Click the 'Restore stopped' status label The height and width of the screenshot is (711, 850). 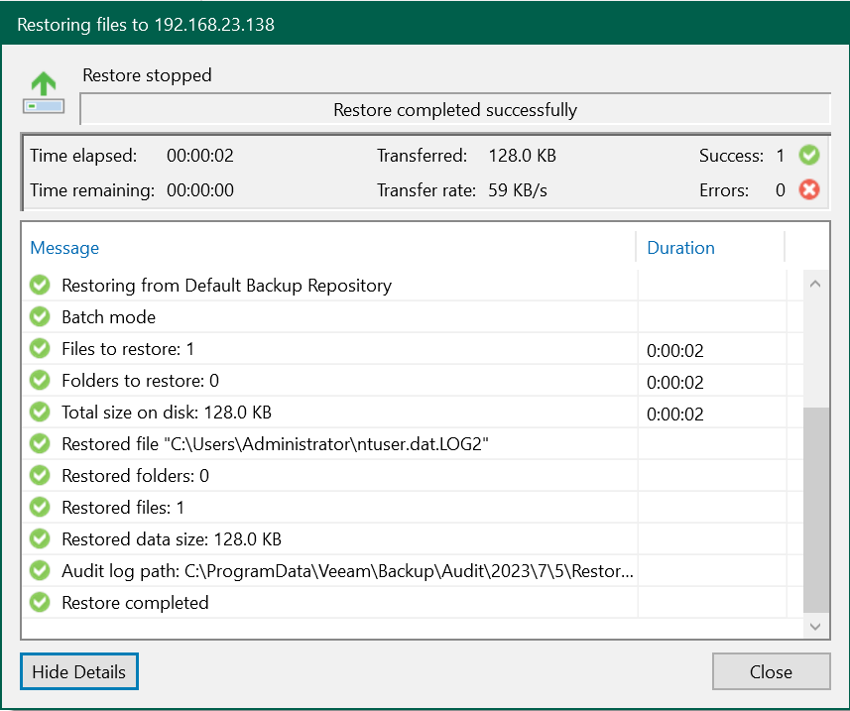tap(147, 74)
